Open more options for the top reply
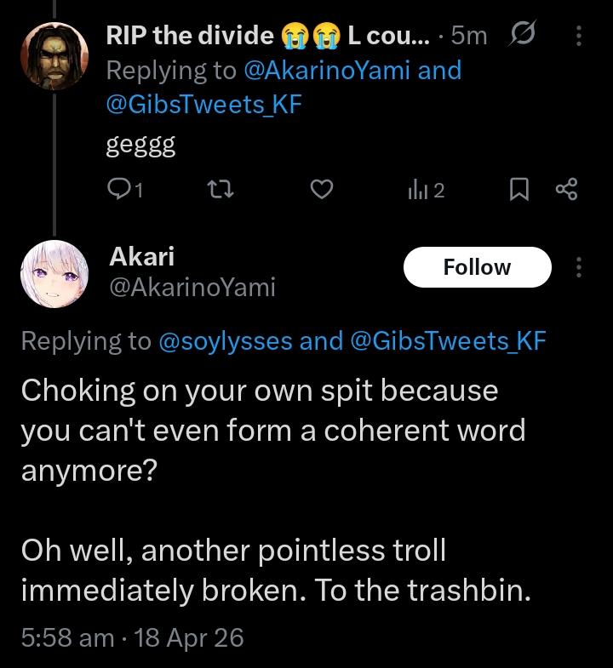 tap(579, 36)
